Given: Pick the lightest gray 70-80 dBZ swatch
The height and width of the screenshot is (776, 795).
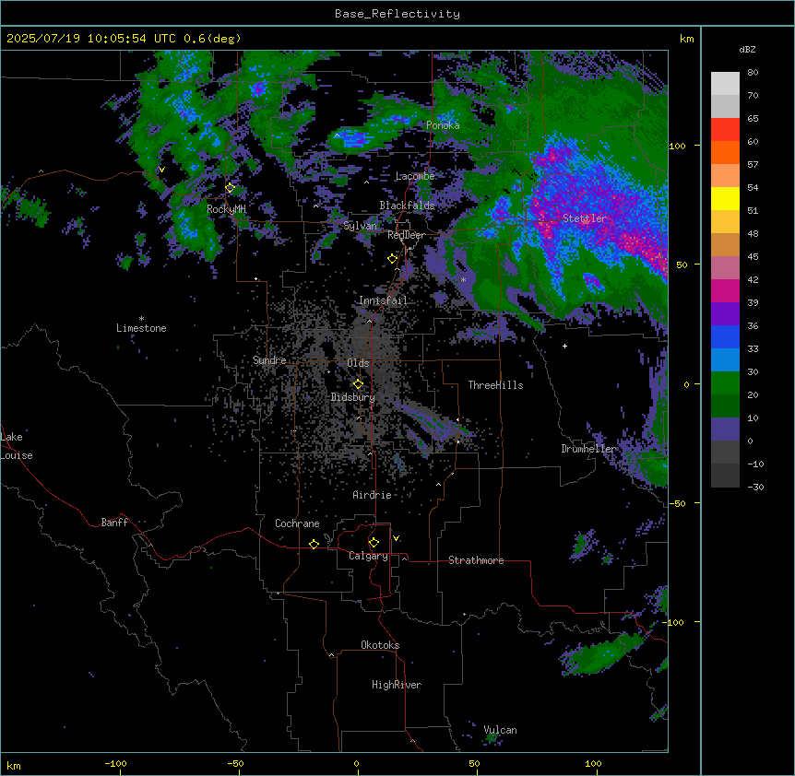Looking at the screenshot, I should pyautogui.click(x=725, y=84).
